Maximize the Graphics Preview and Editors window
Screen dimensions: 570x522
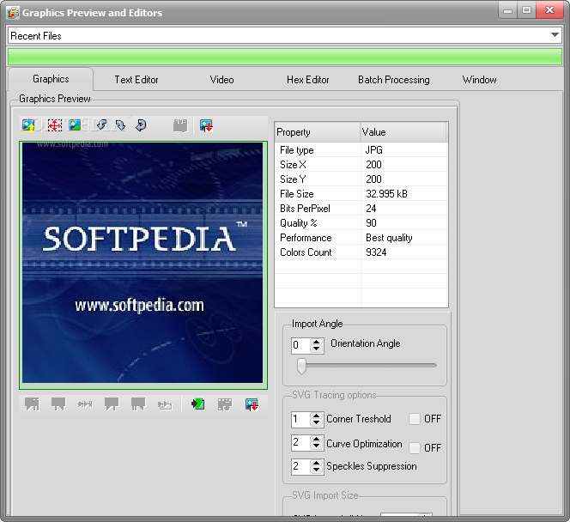526,10
